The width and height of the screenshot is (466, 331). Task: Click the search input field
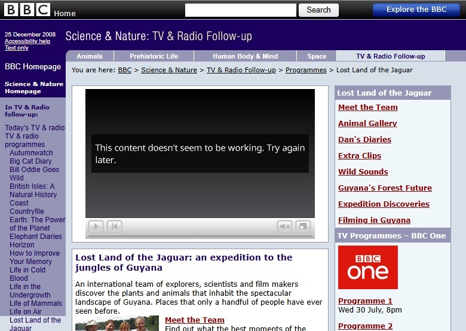coord(240,10)
